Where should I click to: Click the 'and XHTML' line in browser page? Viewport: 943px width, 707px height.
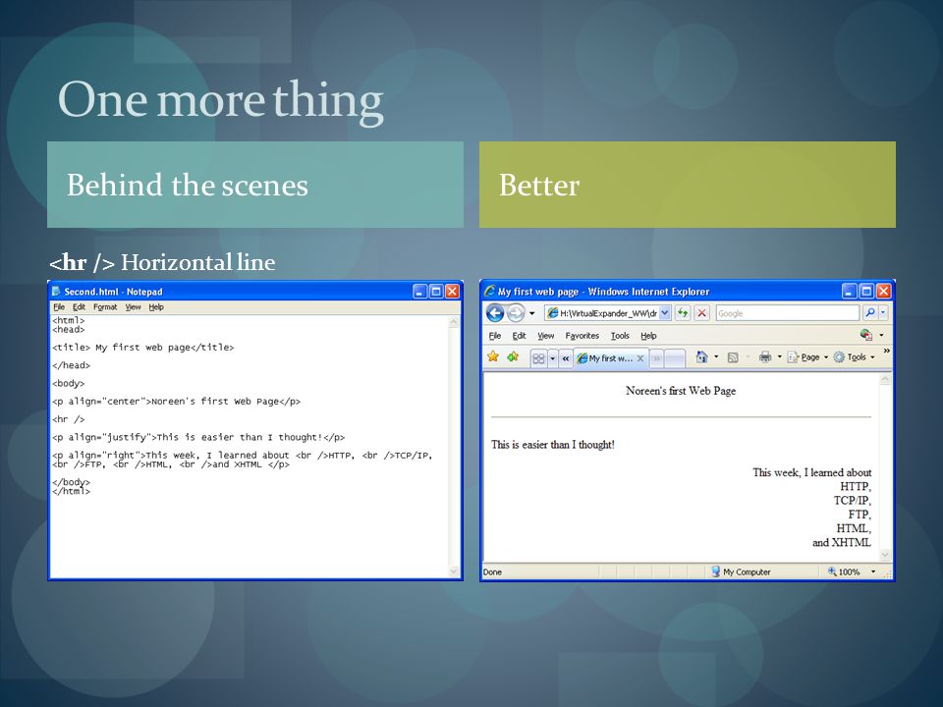coord(842,542)
